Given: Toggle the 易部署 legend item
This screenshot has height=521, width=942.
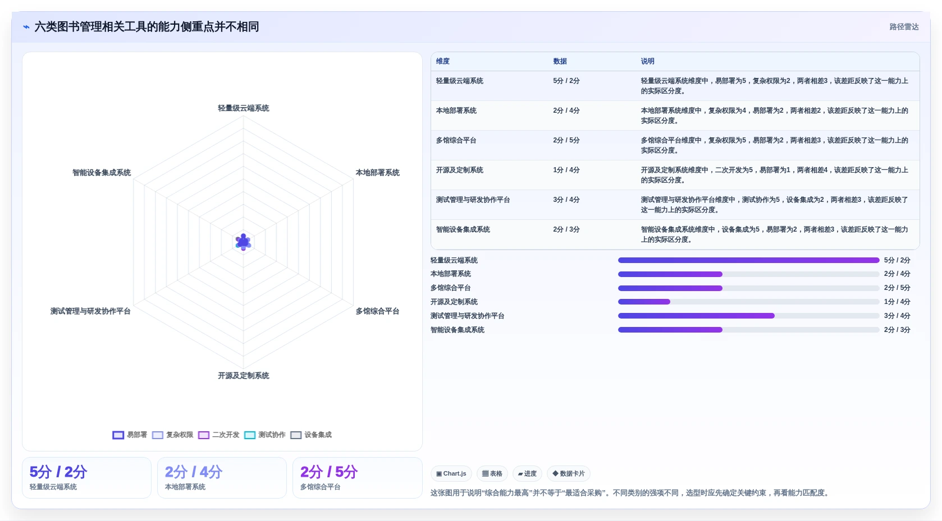Looking at the screenshot, I should click(x=130, y=435).
